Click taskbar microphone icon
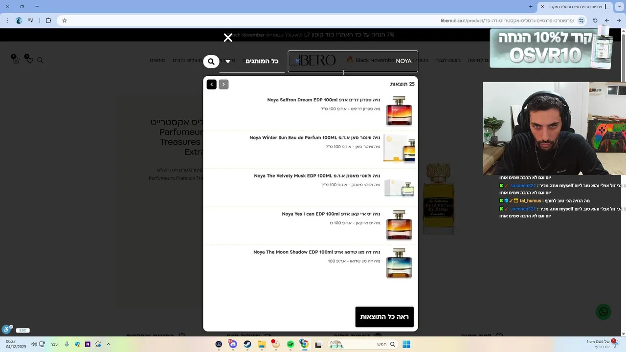The height and width of the screenshot is (352, 626). [67, 344]
